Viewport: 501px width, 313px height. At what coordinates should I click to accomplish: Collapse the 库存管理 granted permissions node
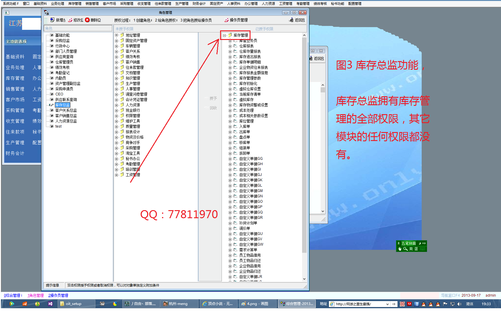[224, 35]
